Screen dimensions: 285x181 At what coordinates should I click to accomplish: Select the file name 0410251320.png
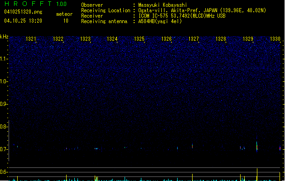point(23,12)
